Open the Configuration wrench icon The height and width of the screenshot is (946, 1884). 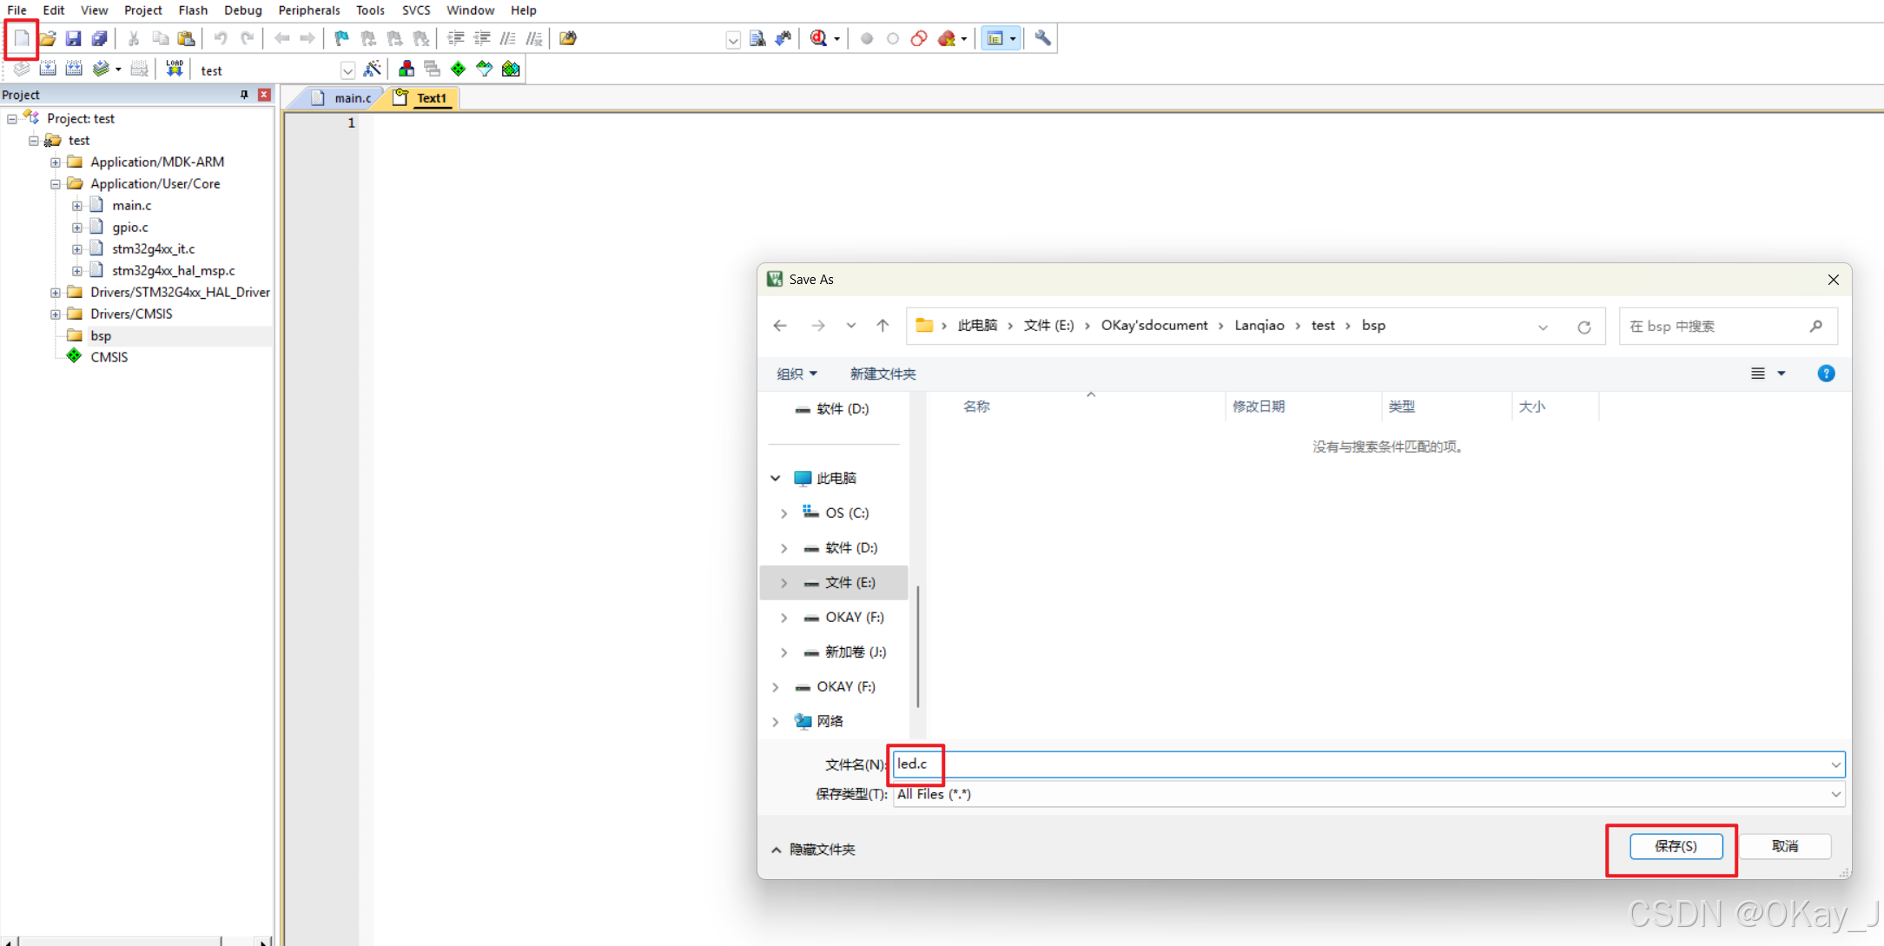pos(1042,38)
